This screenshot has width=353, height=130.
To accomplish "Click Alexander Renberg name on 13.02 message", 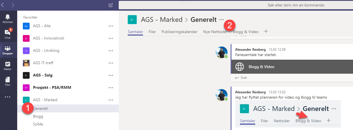I will tap(250, 92).
